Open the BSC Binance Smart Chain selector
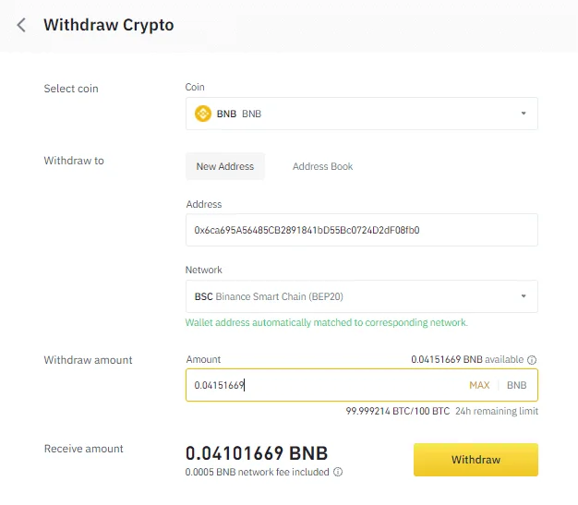 pyautogui.click(x=362, y=296)
